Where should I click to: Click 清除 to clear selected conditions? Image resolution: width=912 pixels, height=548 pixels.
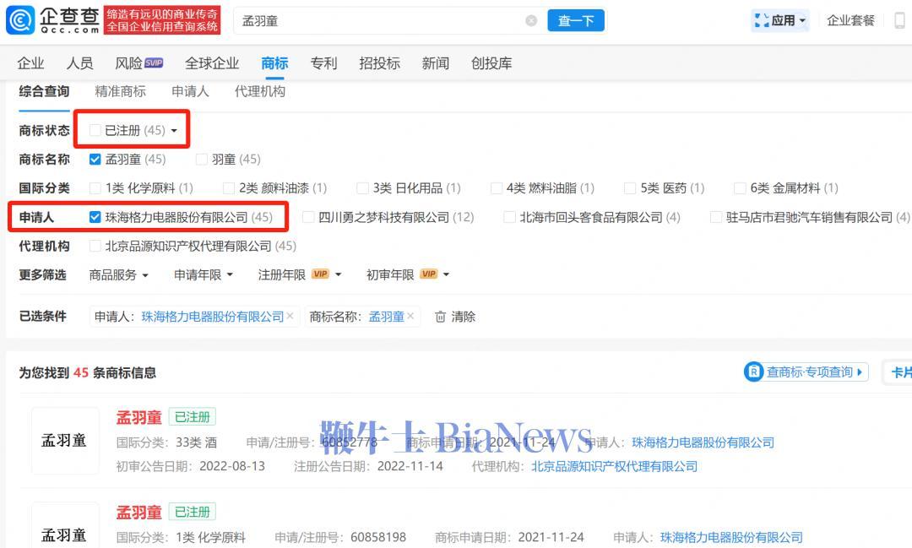(464, 317)
